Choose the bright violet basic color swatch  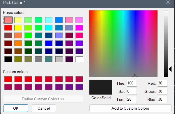(x=79, y=44)
